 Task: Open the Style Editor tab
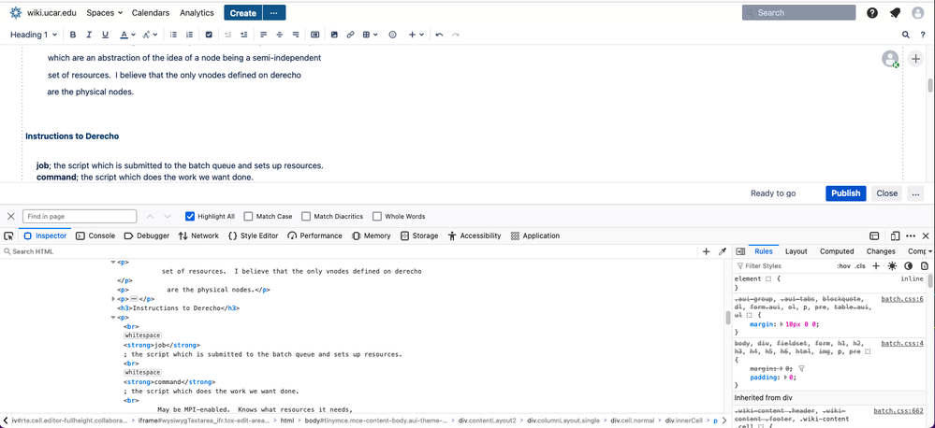[254, 235]
